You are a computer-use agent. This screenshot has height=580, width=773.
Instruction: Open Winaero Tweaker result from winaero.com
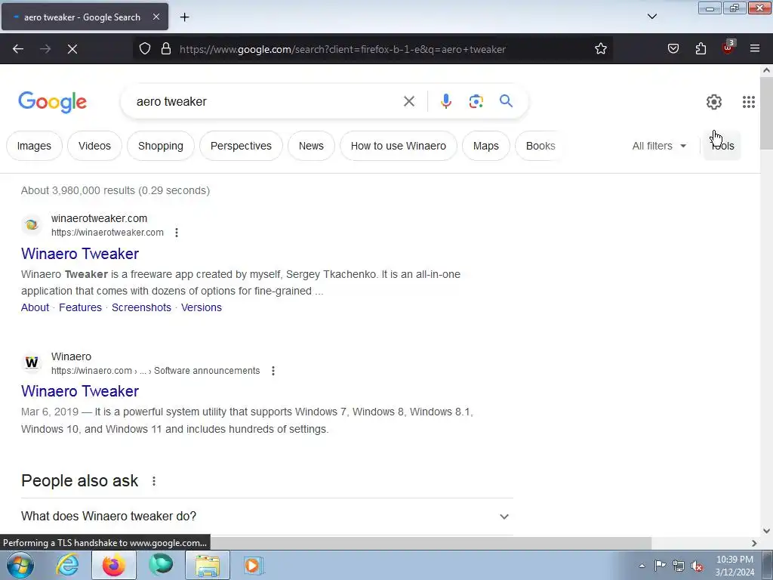(x=80, y=391)
